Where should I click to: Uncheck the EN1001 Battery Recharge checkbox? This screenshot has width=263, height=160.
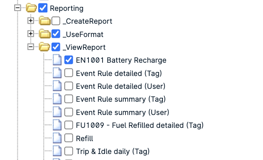click(x=68, y=60)
